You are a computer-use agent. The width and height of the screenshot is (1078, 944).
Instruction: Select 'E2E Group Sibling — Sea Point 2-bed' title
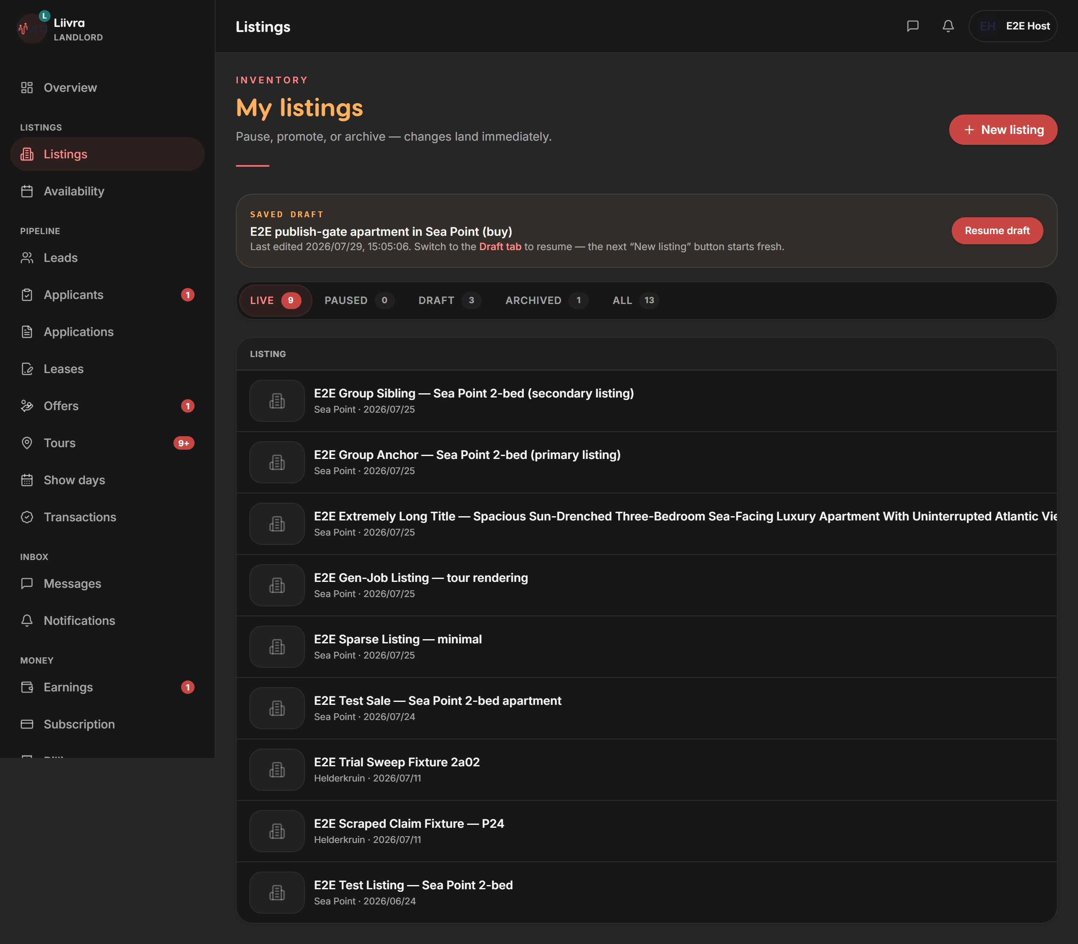click(x=474, y=394)
